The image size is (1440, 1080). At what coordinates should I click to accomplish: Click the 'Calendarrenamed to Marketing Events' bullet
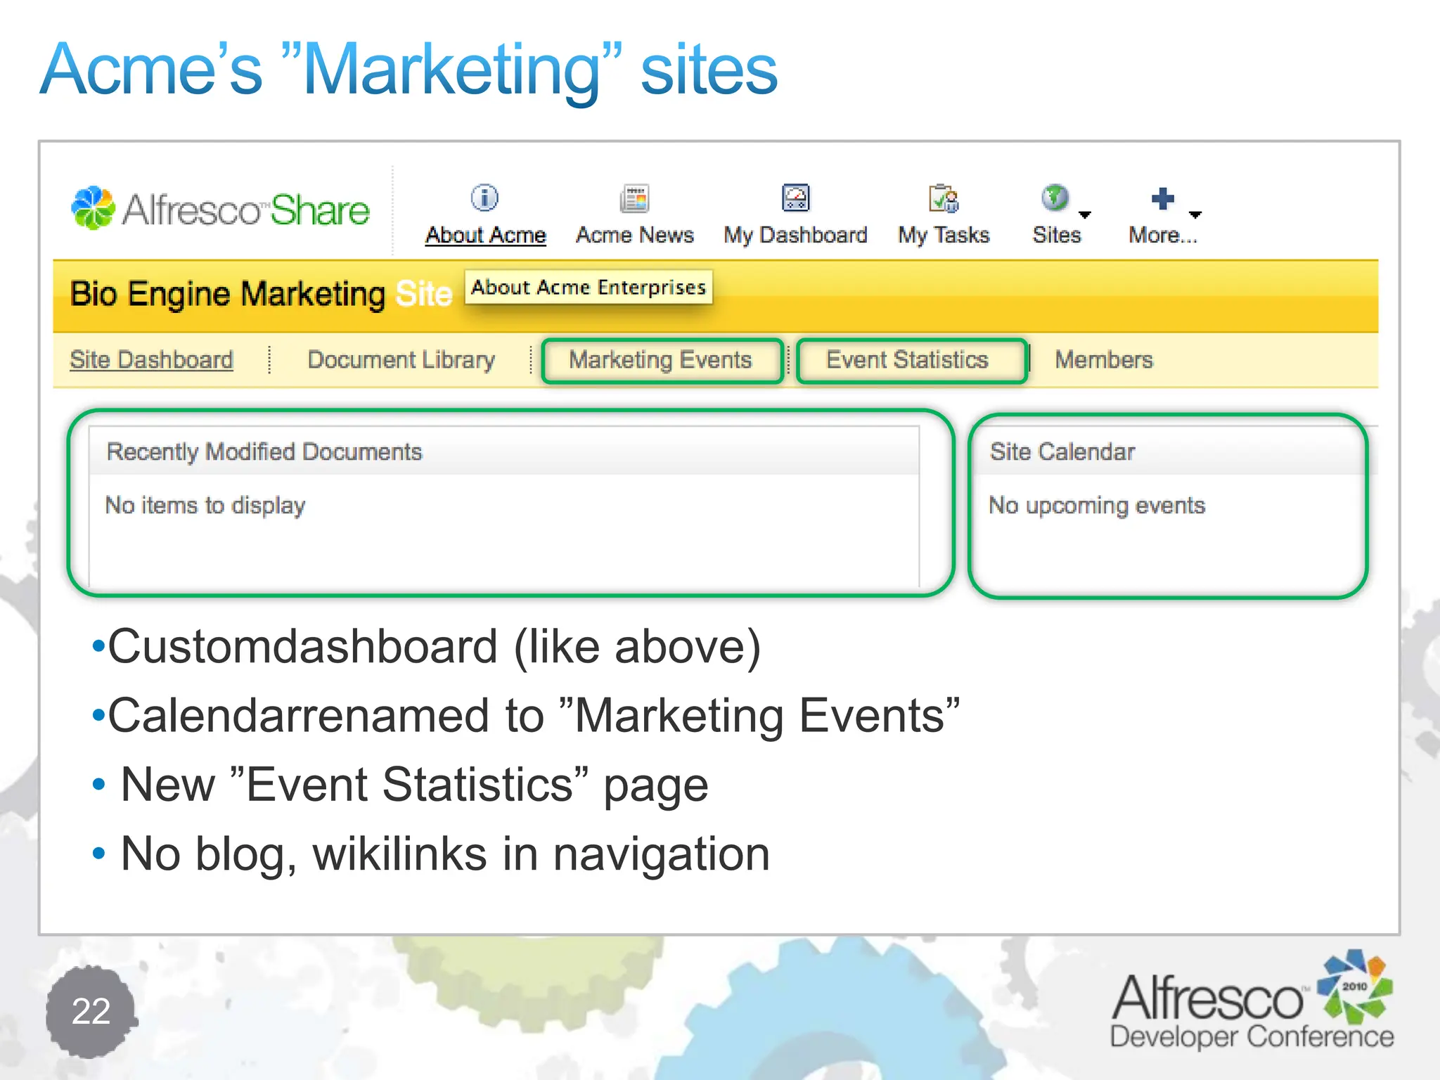(526, 716)
